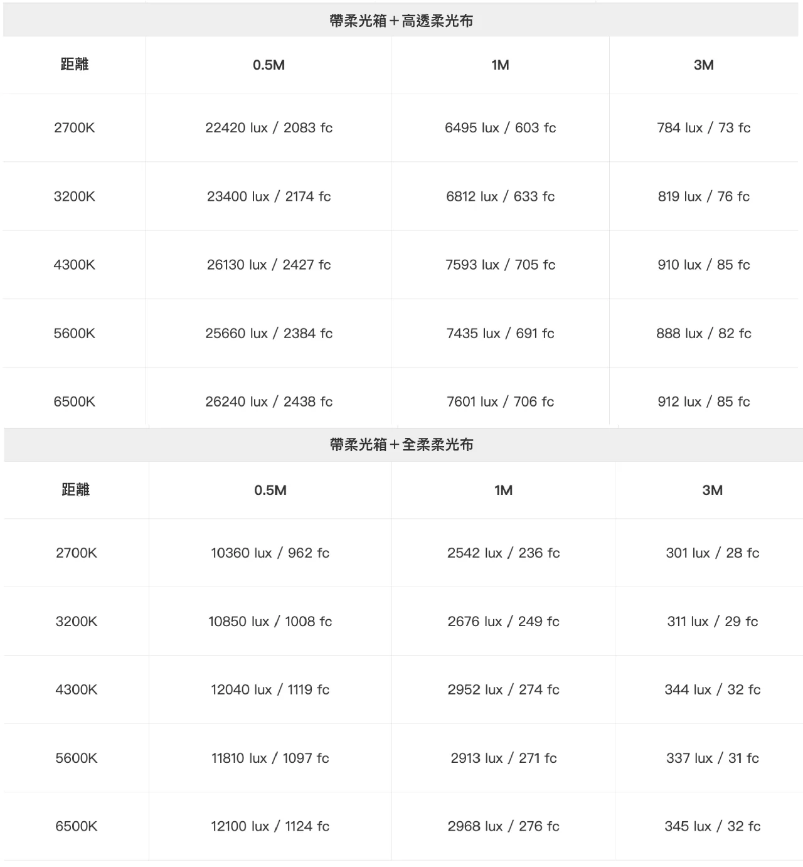Select the 7435 lux / 691 fc cell
The width and height of the screenshot is (803, 867).
500,333
